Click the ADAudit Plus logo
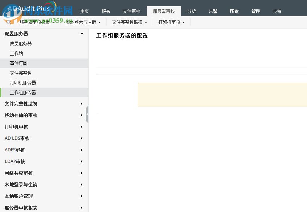Image resolution: width=307 pixels, height=212 pixels. point(27,8)
